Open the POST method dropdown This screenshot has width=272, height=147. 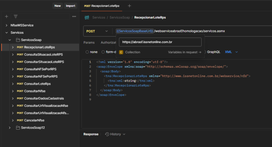point(97,31)
